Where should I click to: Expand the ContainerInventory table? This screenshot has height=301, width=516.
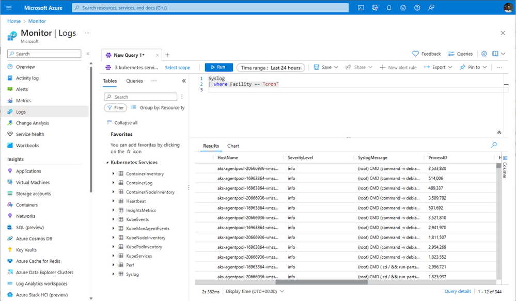pos(113,173)
